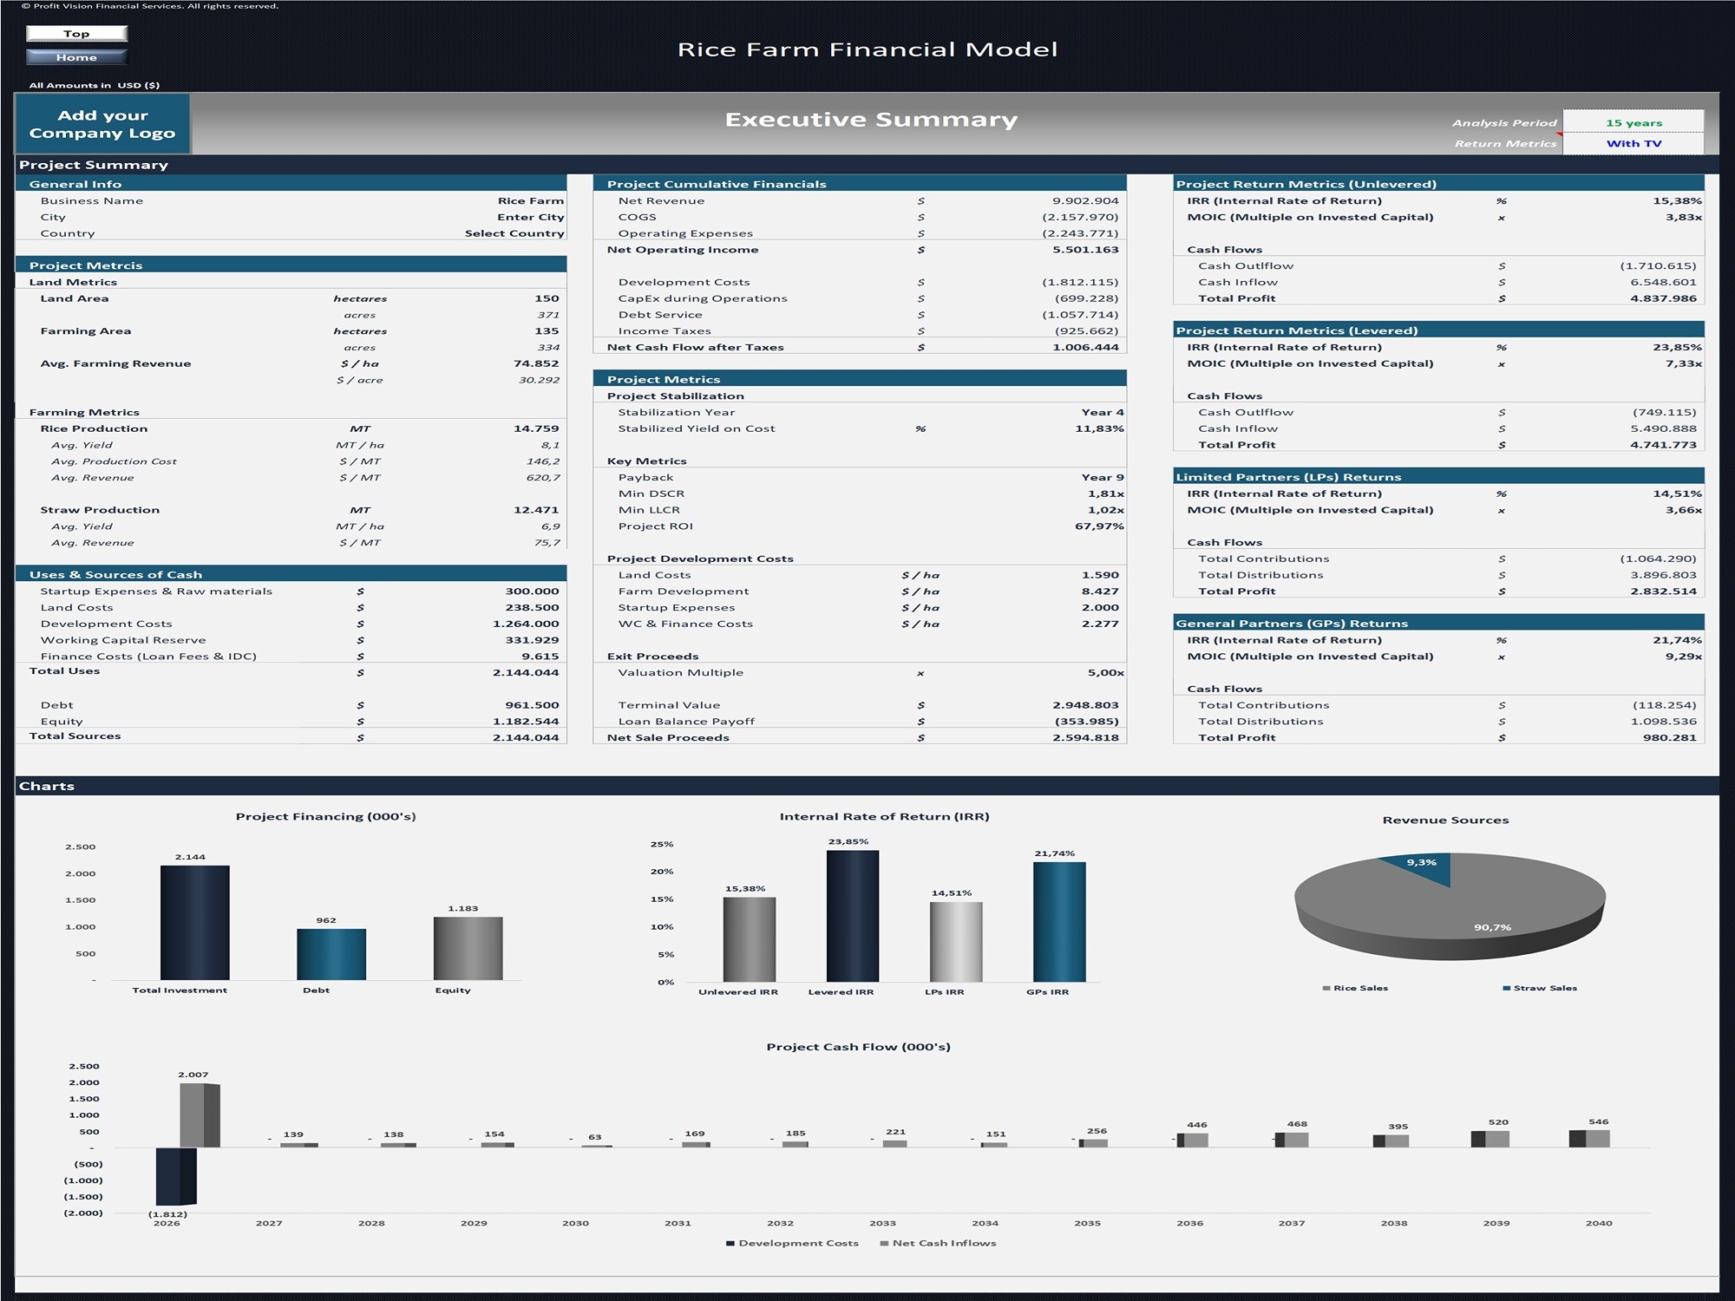Screen dimensions: 1735x1301
Task: Click the Straw Sales legend marker
Action: coord(1507,988)
